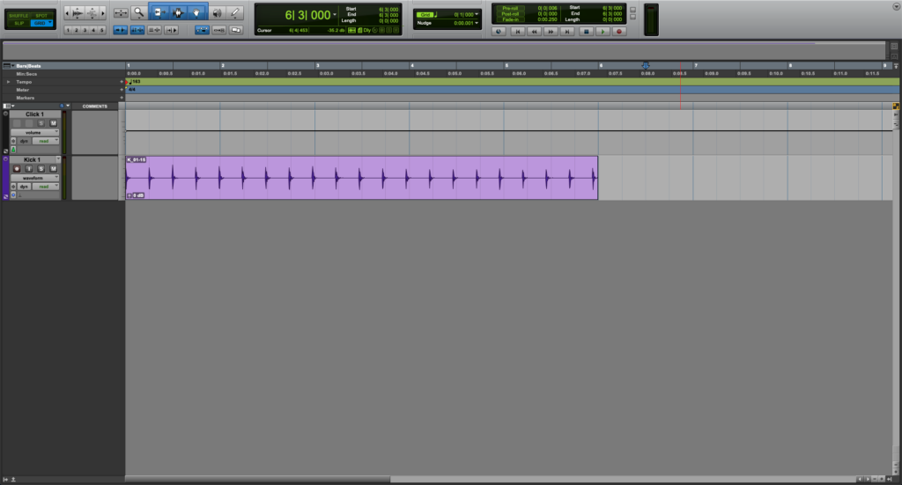Add marker with plus button
This screenshot has width=902, height=485.
(x=122, y=98)
